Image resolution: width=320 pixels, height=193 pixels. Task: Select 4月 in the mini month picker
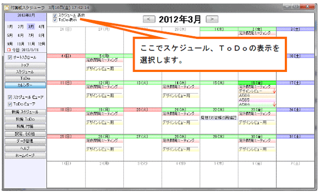[42, 27]
